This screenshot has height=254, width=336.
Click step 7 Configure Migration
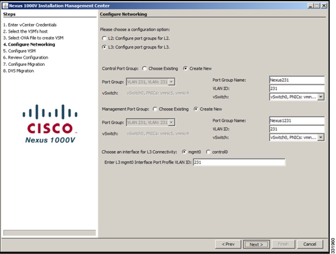(x=24, y=64)
